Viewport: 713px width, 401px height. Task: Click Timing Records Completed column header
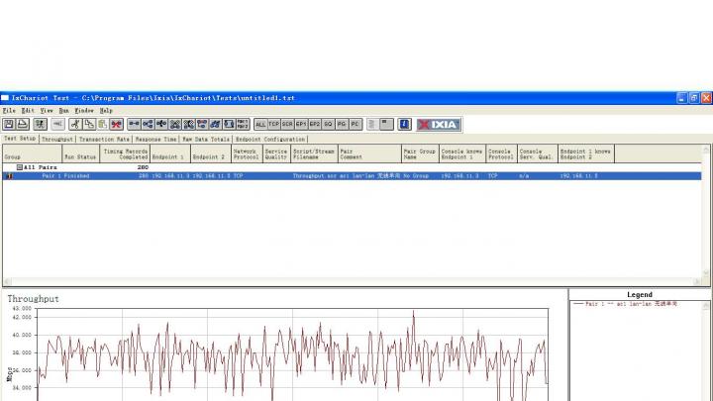[x=125, y=153]
